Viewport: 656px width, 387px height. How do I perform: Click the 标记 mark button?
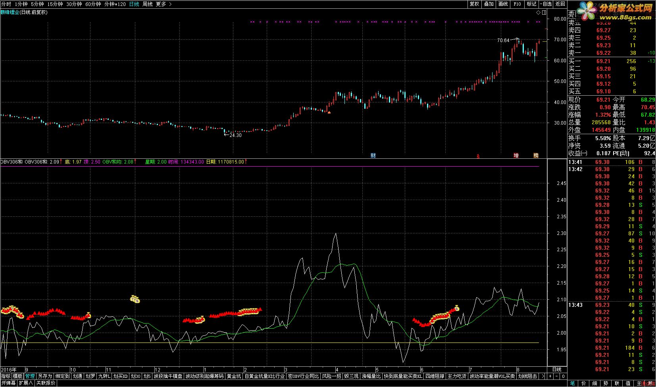531,4
